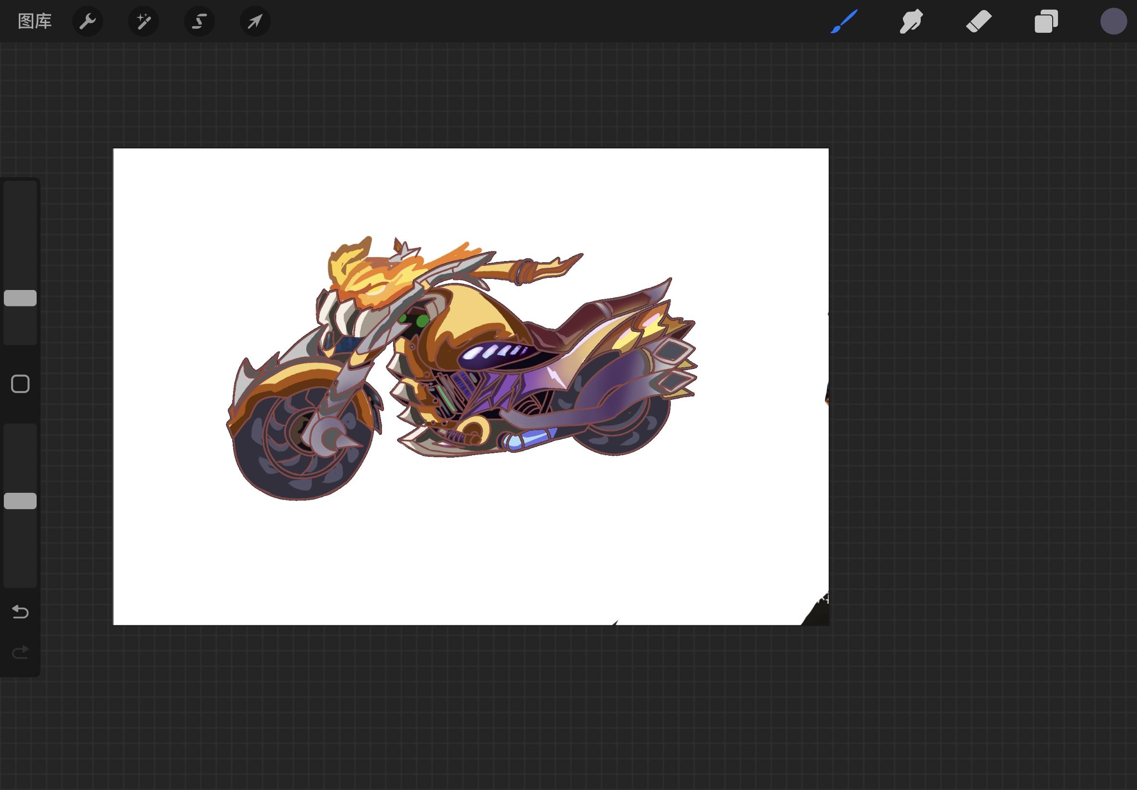The width and height of the screenshot is (1137, 790).
Task: Click the brush opacity slider handle
Action: point(20,501)
